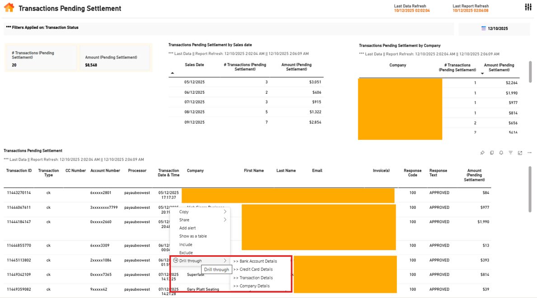This screenshot has width=537, height=298.
Task: Expand the Drill through submenu chevron
Action: coord(225,261)
